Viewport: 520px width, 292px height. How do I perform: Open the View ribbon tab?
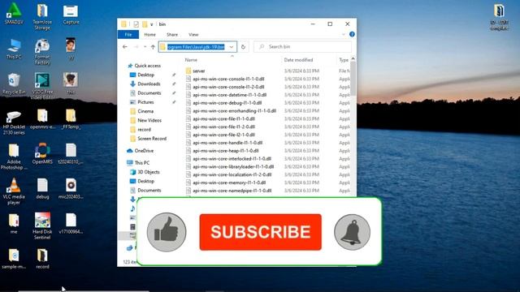[x=193, y=34]
